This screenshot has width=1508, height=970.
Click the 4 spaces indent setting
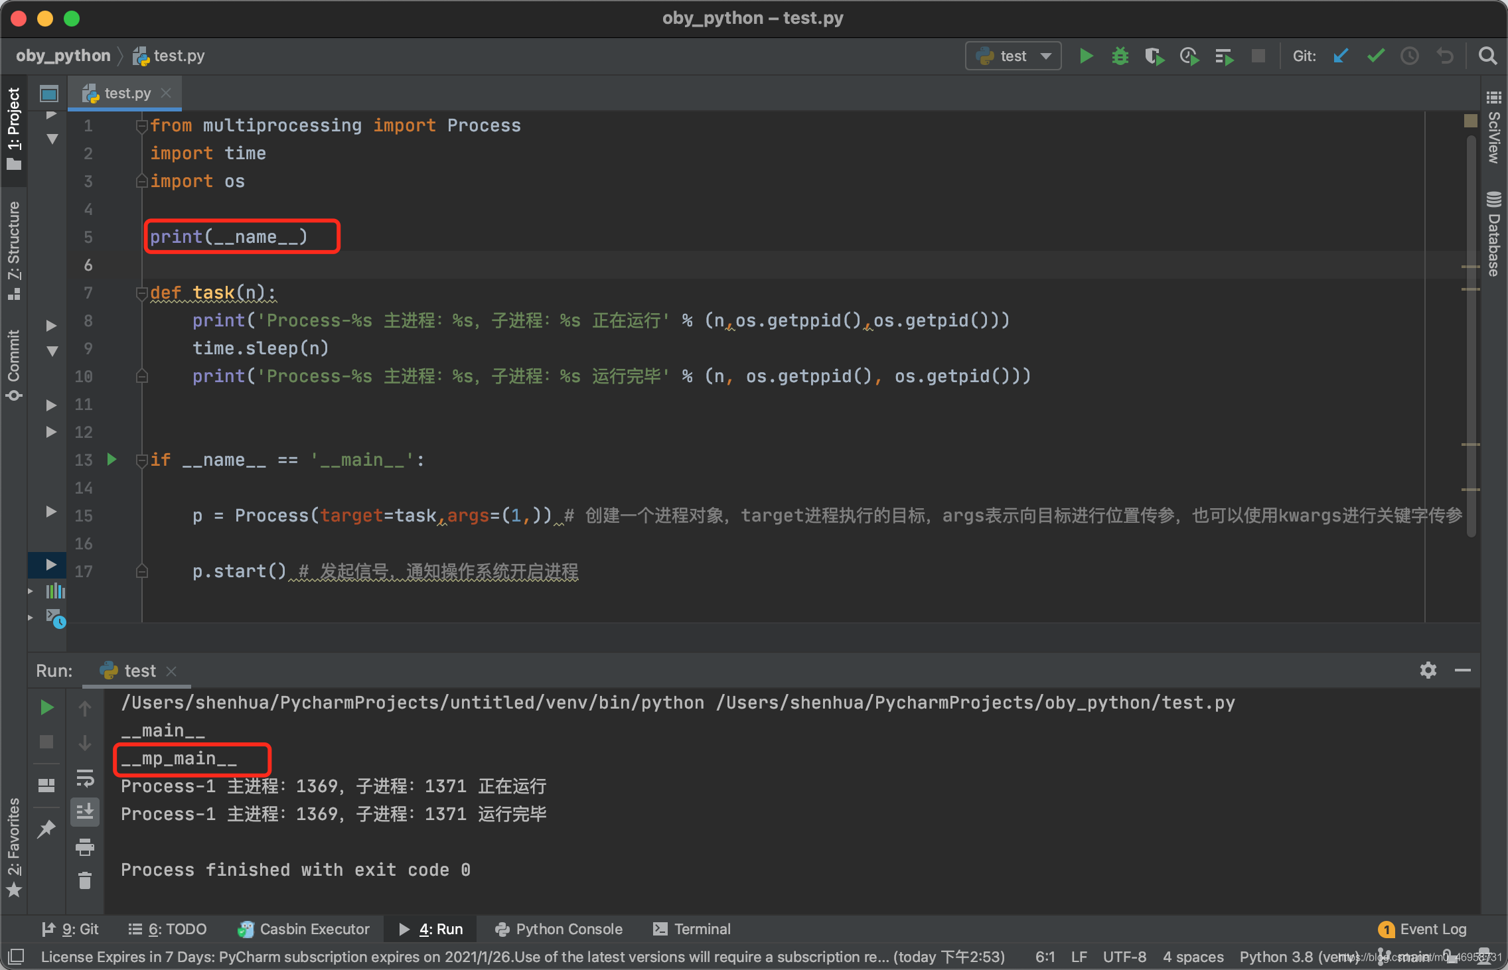(1193, 957)
